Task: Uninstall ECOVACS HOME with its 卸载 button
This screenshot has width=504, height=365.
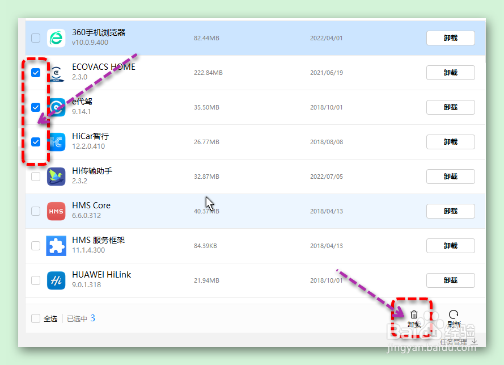Action: pos(450,73)
